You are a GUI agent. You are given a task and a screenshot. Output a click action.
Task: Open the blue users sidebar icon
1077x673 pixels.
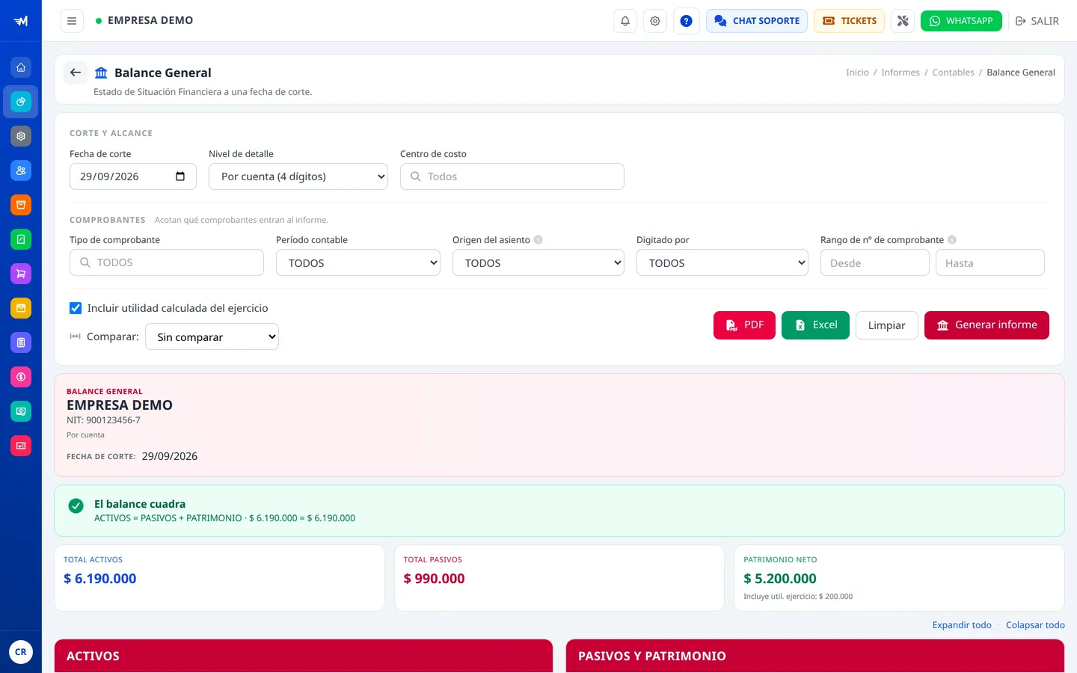[x=21, y=170]
